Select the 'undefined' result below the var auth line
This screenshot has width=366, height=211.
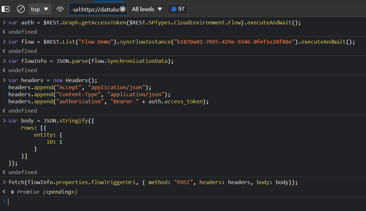tap(23, 32)
